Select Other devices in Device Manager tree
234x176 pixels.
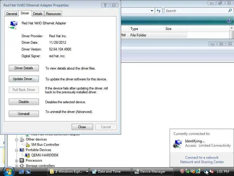(36, 139)
